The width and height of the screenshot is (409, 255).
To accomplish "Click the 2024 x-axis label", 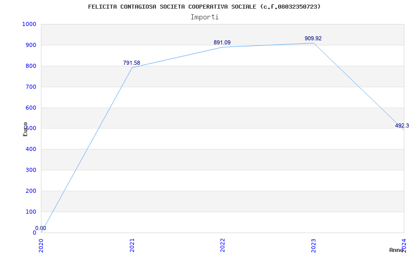I will pyautogui.click(x=404, y=245).
